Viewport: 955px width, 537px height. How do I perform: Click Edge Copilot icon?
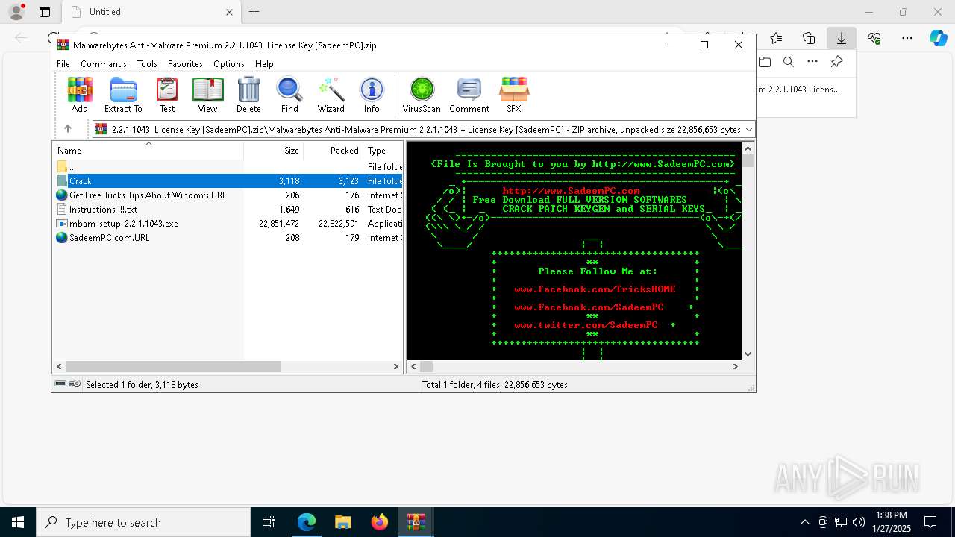coord(938,38)
